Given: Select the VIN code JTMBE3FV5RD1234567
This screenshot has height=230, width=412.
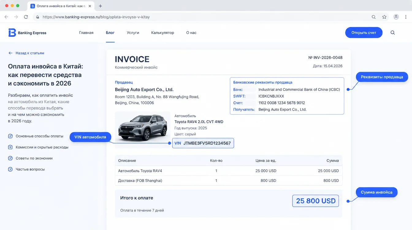Looking at the screenshot, I should tap(207, 143).
